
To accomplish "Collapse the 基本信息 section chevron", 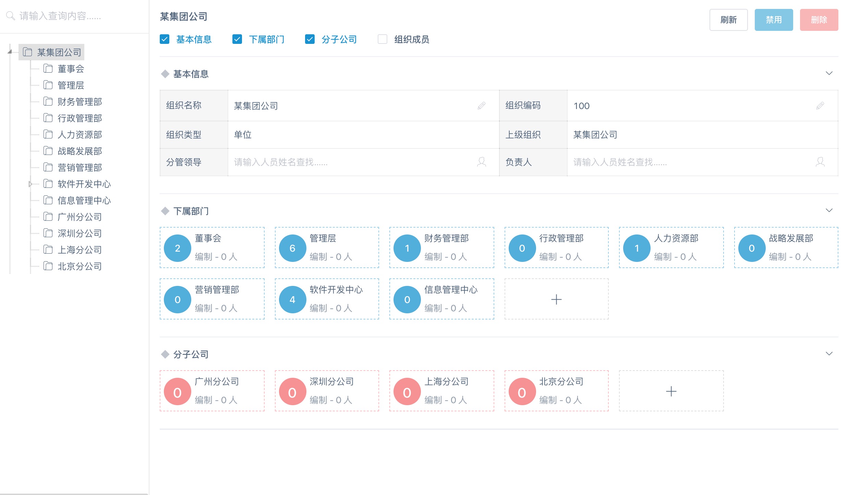I will point(829,73).
